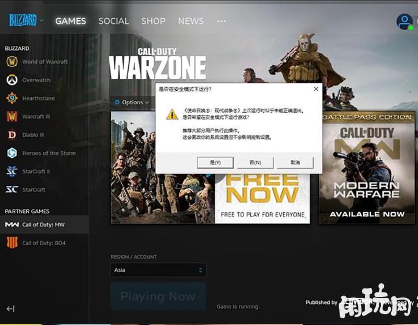Viewport: 418px width, 325px height.
Task: Select Call of Duty: BO4 entry
Action: click(44, 243)
